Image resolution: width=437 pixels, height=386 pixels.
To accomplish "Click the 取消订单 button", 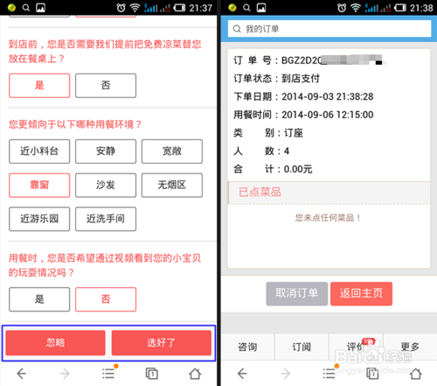I will [x=297, y=293].
